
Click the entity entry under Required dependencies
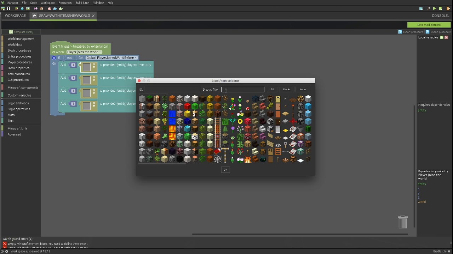422,110
